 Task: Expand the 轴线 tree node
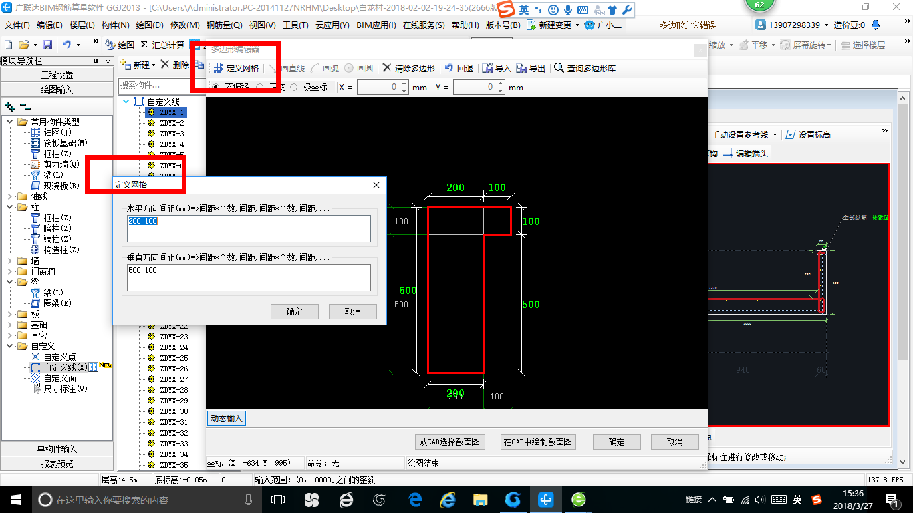(10, 196)
